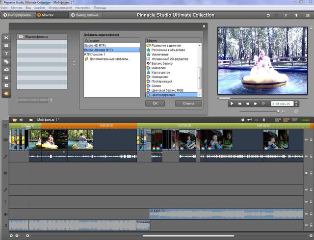
Task: Click the preview scrubber slider
Action: click(225, 98)
